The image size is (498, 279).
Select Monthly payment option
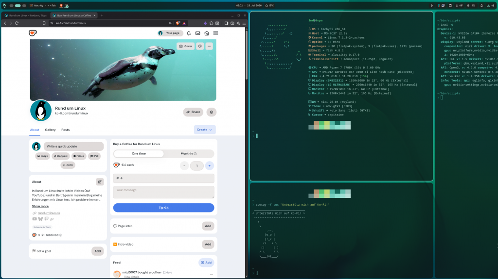189,153
